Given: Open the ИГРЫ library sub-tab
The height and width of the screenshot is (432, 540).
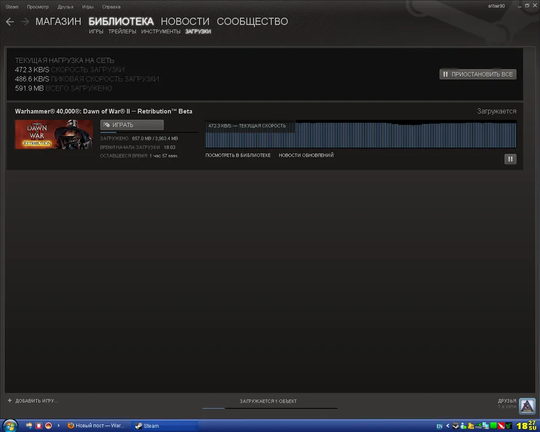Looking at the screenshot, I should click(96, 31).
